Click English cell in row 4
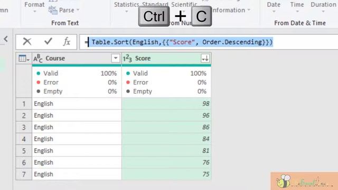 (77, 139)
